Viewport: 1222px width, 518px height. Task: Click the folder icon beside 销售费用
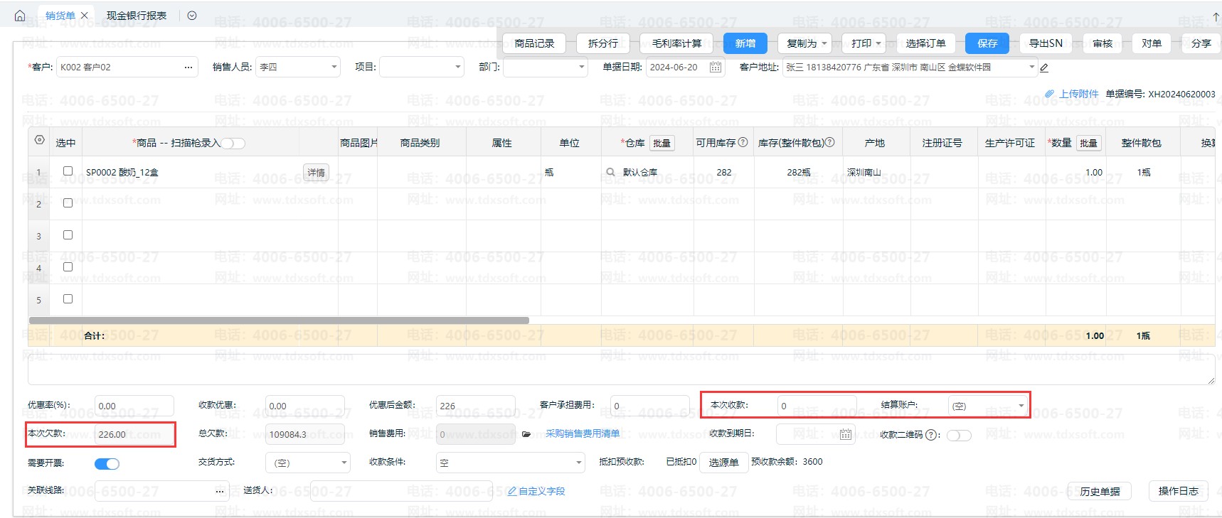tap(526, 434)
